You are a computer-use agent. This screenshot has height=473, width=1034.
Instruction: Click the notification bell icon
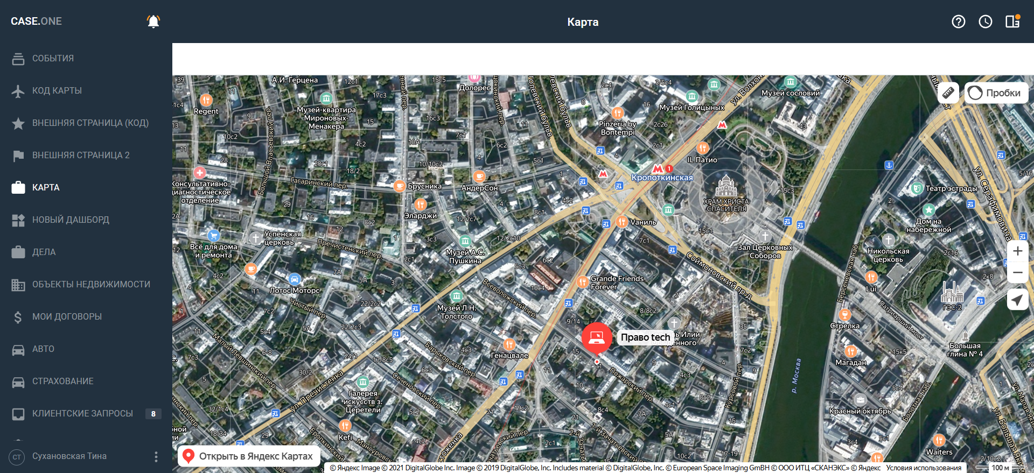pos(153,22)
